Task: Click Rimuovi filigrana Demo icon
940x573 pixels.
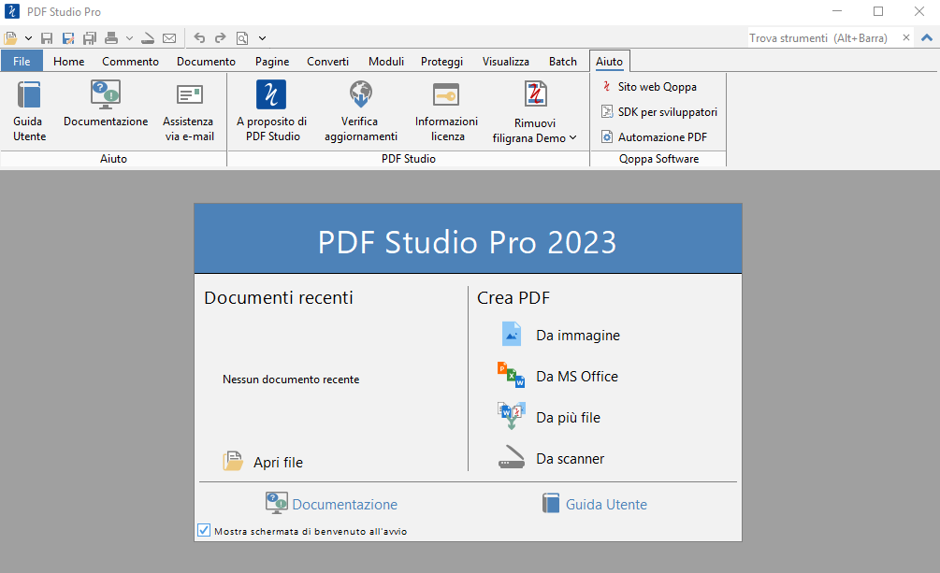Action: pyautogui.click(x=535, y=94)
